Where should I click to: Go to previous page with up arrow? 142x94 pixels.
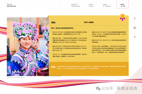pos(135,19)
